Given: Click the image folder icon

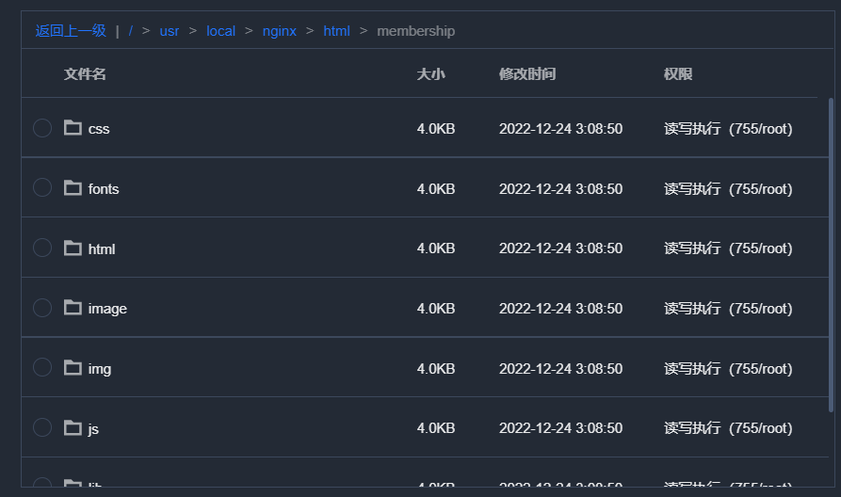Looking at the screenshot, I should tap(73, 308).
